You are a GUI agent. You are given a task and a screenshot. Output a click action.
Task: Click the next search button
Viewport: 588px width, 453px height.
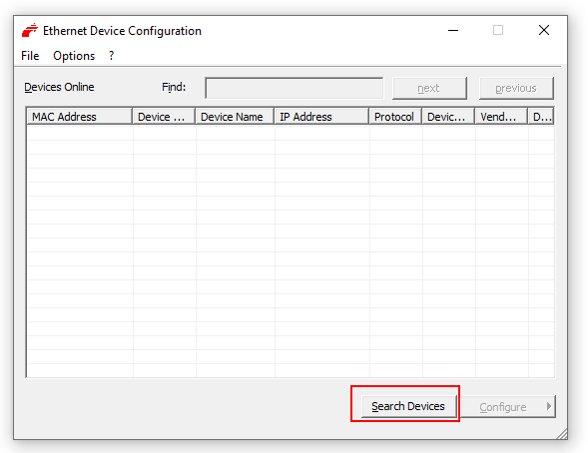point(429,88)
